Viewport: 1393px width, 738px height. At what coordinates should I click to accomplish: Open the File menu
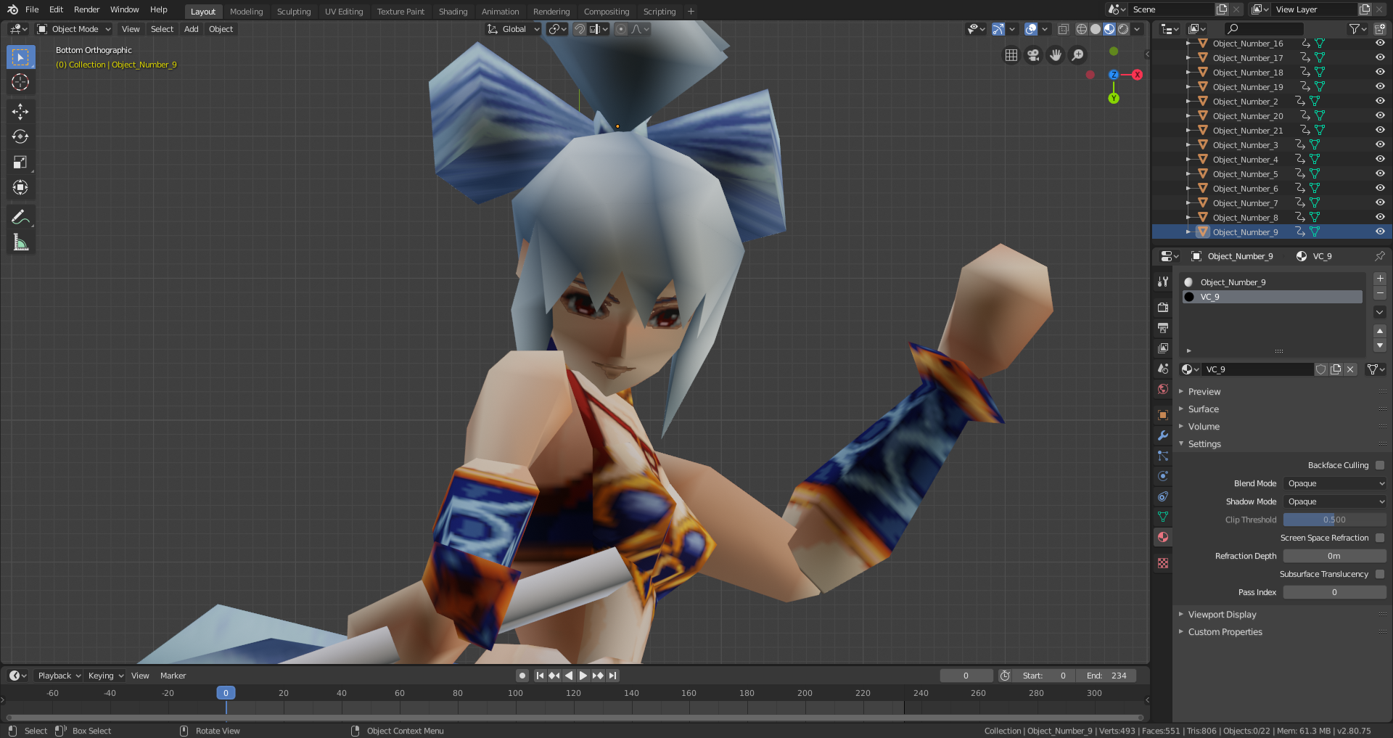point(32,9)
